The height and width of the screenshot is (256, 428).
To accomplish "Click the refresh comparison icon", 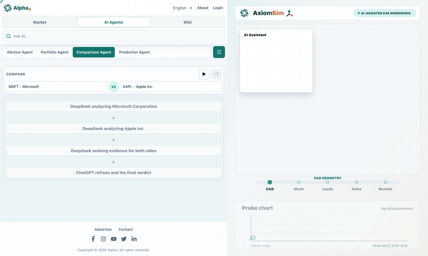I will pyautogui.click(x=216, y=74).
